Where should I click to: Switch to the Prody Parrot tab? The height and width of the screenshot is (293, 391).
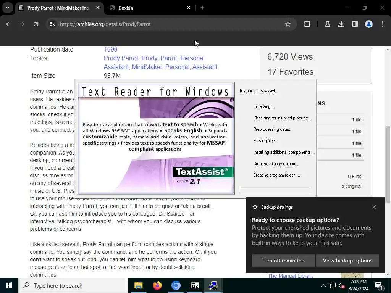pos(59,8)
